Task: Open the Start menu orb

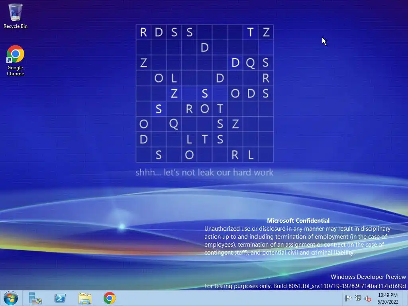Action: pos(11,298)
